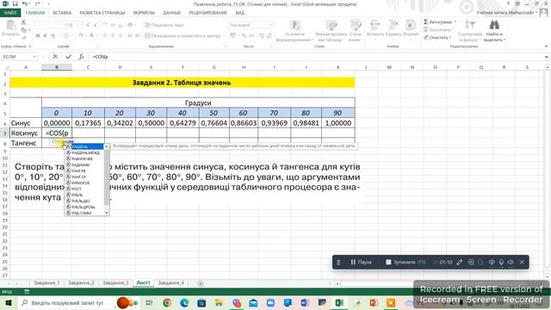Cut the selection with the scissors icon
This screenshot has height=310, width=551.
23,22
